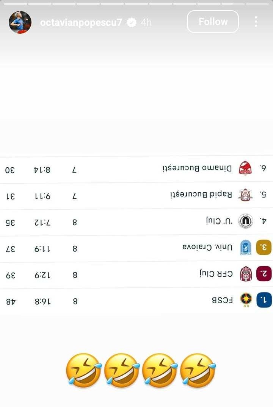Tap the Univ. Craiova club crest
Viewport: 273px width, 407px height.
[x=246, y=247]
